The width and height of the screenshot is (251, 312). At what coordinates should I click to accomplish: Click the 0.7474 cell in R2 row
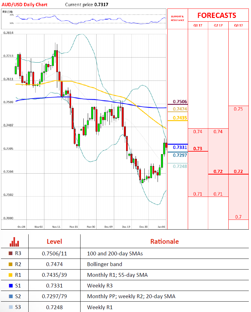(x=54, y=264)
